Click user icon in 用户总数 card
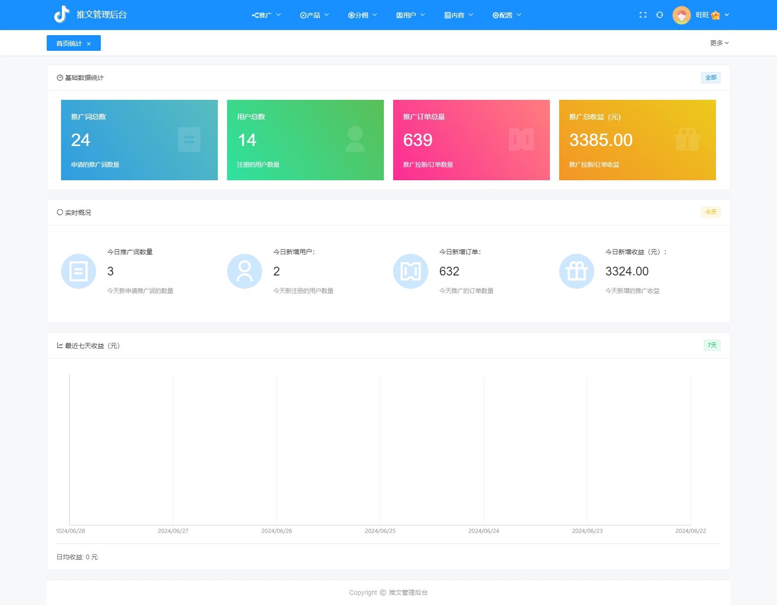The image size is (777, 605). point(355,139)
